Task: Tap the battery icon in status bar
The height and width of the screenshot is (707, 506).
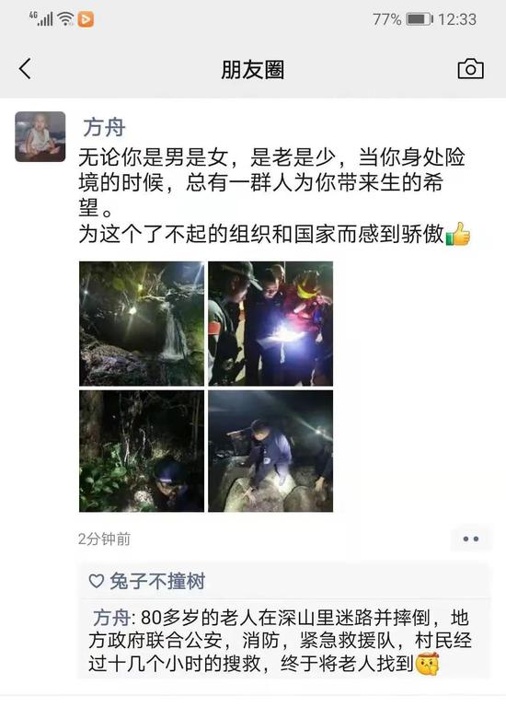Action: point(419,19)
